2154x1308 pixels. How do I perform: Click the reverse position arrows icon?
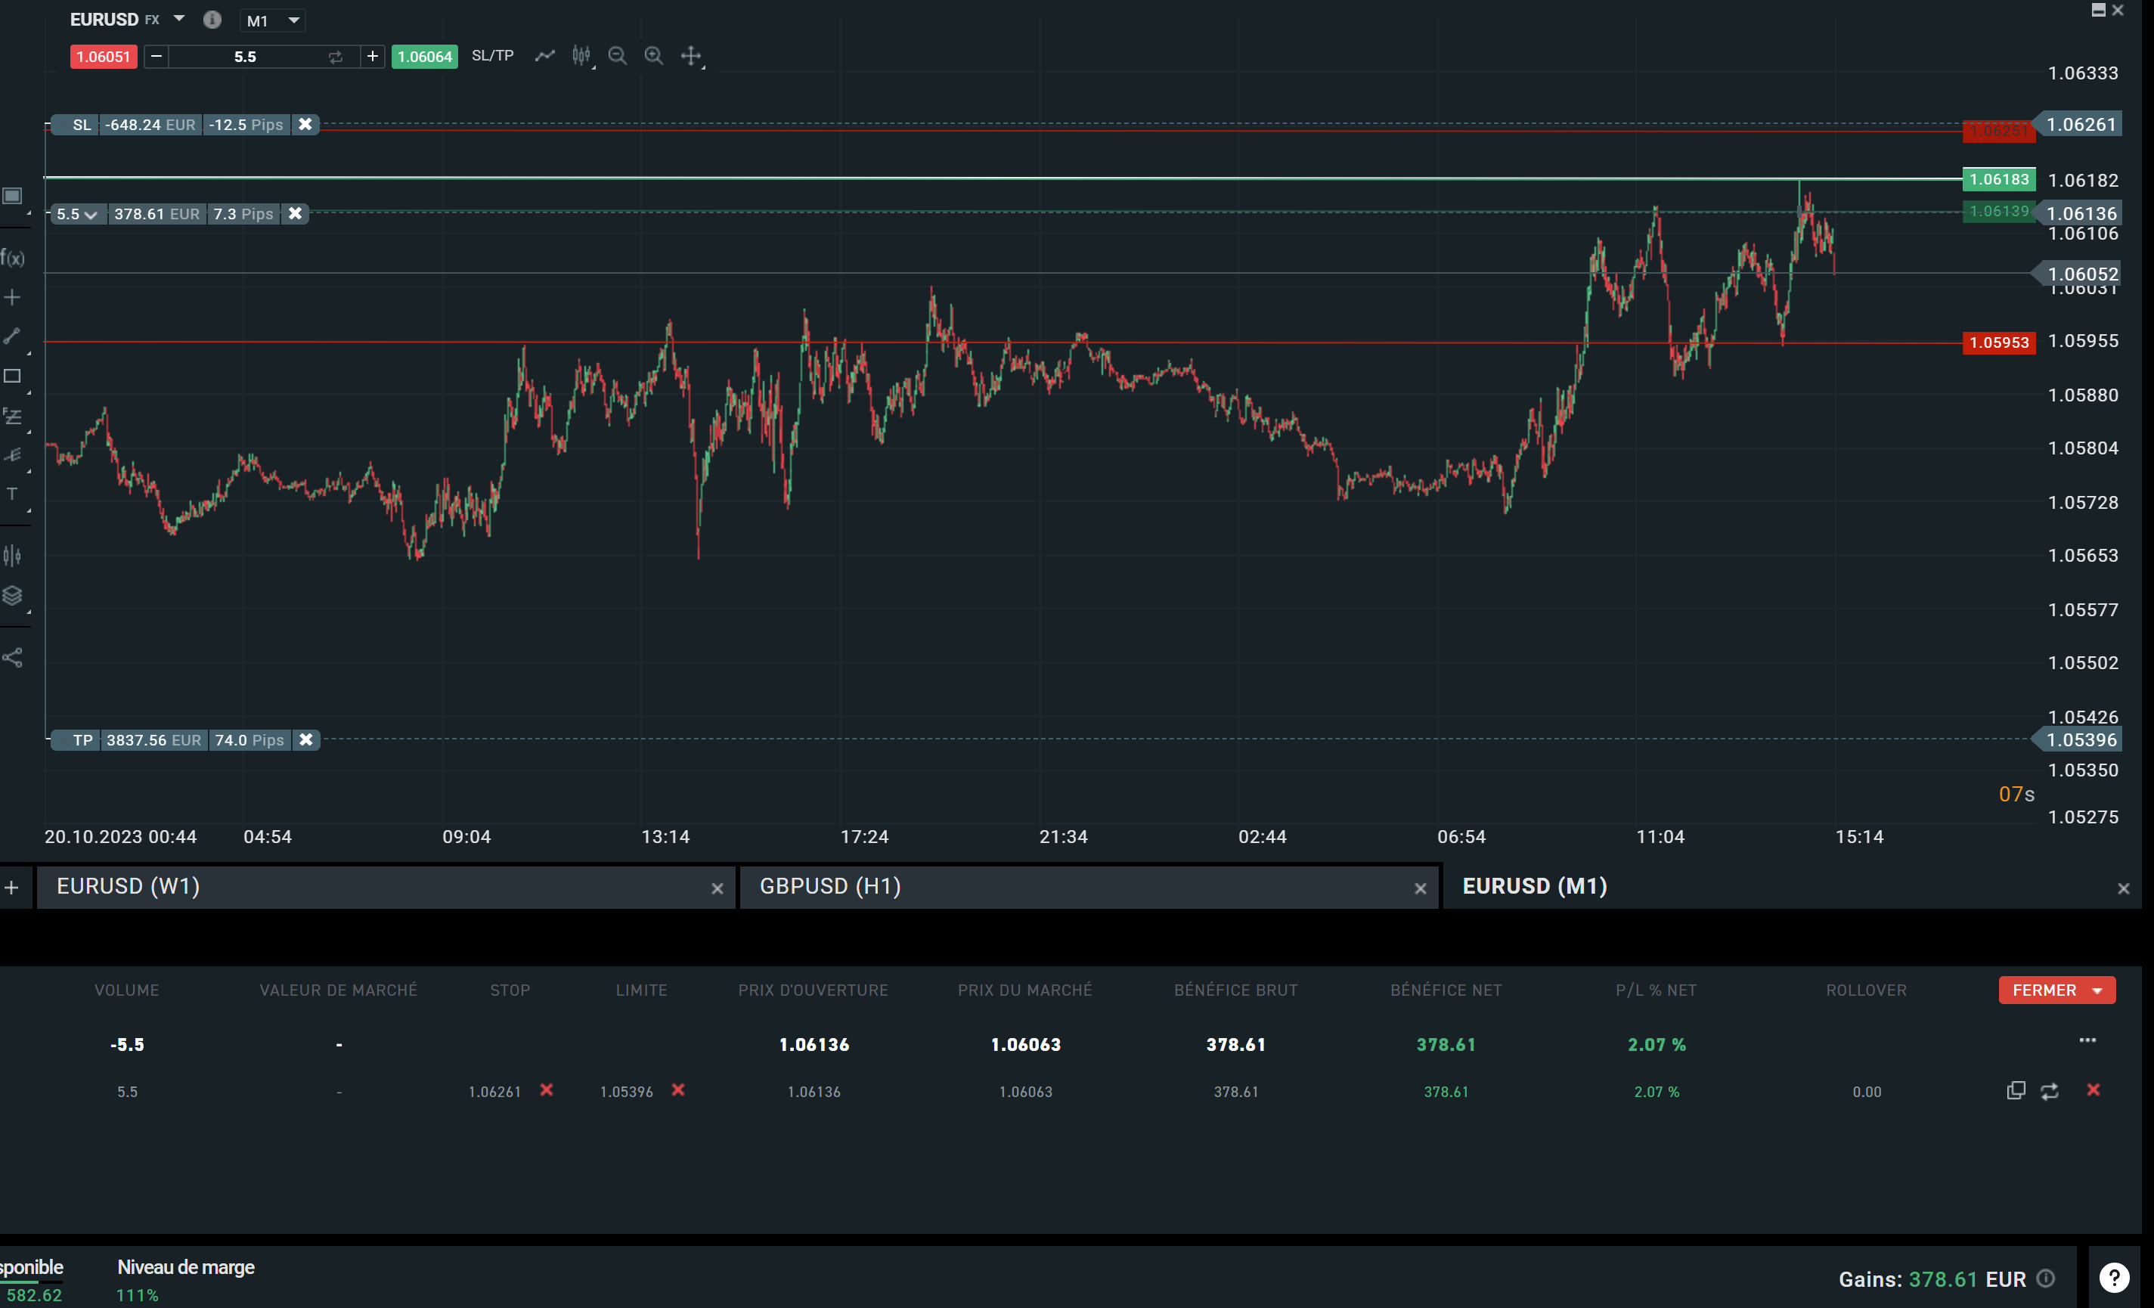(2049, 1091)
